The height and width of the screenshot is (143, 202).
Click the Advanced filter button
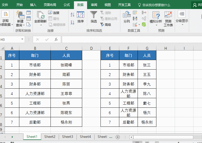point(106,24)
